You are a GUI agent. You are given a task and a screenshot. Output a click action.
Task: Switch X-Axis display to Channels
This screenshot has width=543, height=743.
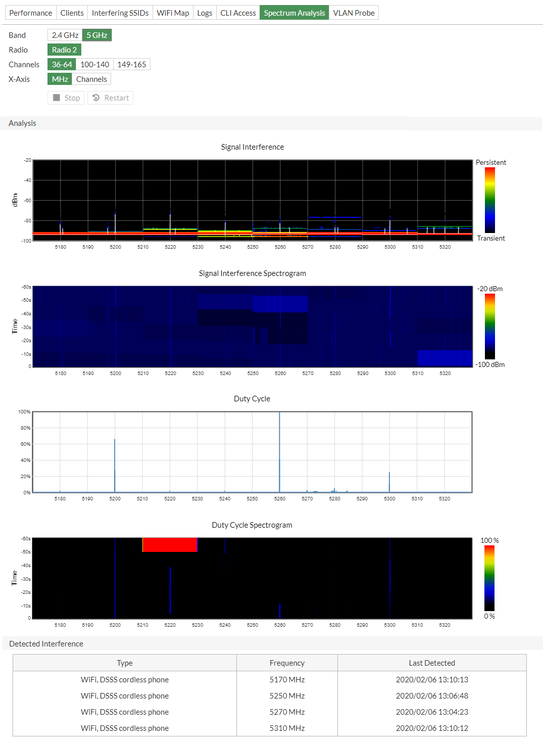tap(91, 79)
